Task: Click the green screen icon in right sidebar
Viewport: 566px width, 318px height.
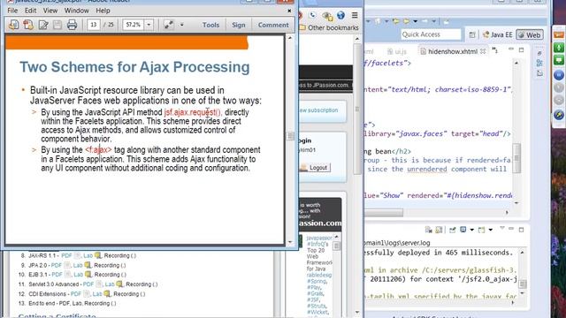Action: [x=558, y=60]
